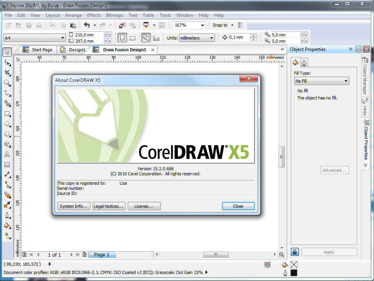Click the black outline color swatch
The image size is (374, 281).
(294, 273)
